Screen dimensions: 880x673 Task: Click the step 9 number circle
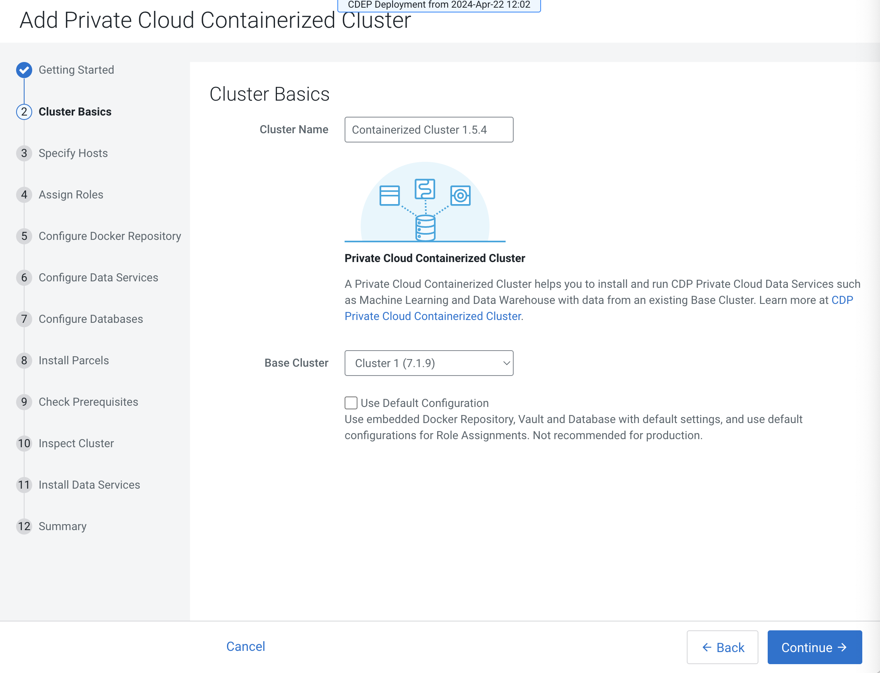pyautogui.click(x=24, y=402)
